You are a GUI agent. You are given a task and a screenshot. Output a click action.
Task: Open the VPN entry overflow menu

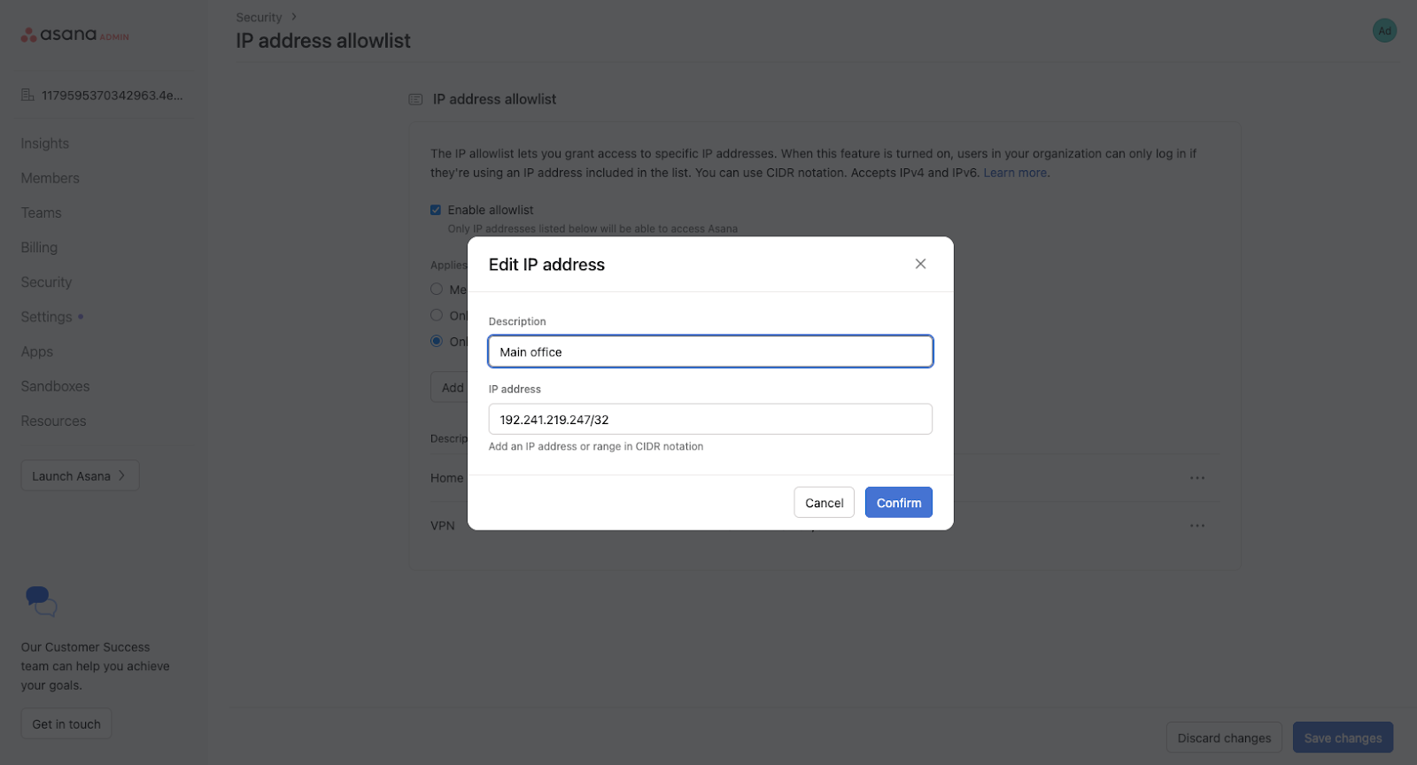click(x=1197, y=524)
